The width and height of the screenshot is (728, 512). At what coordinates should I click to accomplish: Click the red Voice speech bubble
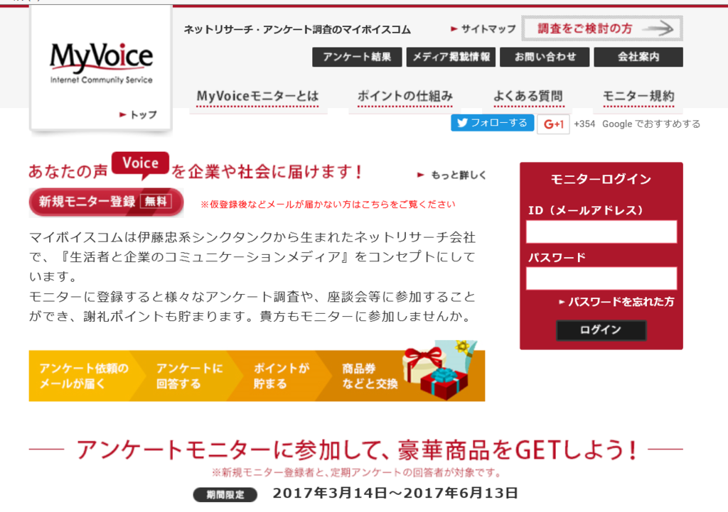pyautogui.click(x=140, y=165)
